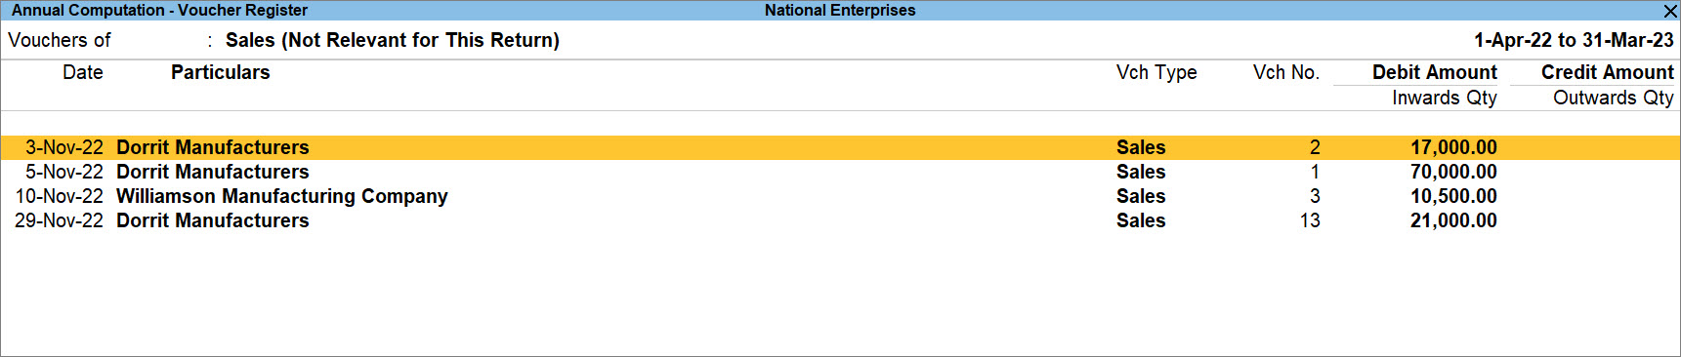
Task: Click the 21,000.00 debit amount
Action: tap(1453, 220)
